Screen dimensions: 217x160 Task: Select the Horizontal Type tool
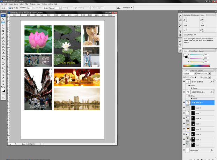(3, 65)
